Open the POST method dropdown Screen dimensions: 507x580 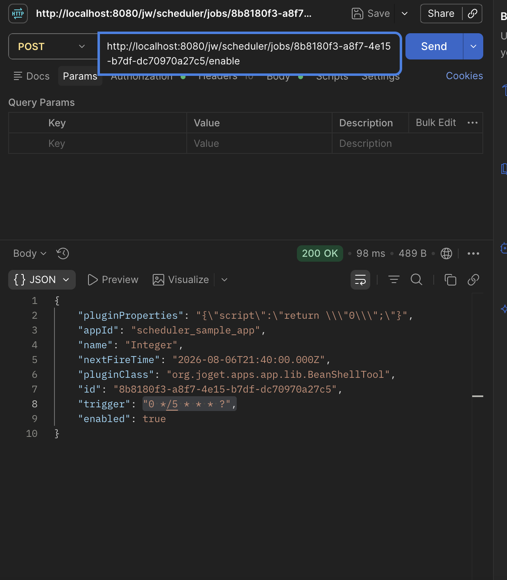tap(52, 46)
